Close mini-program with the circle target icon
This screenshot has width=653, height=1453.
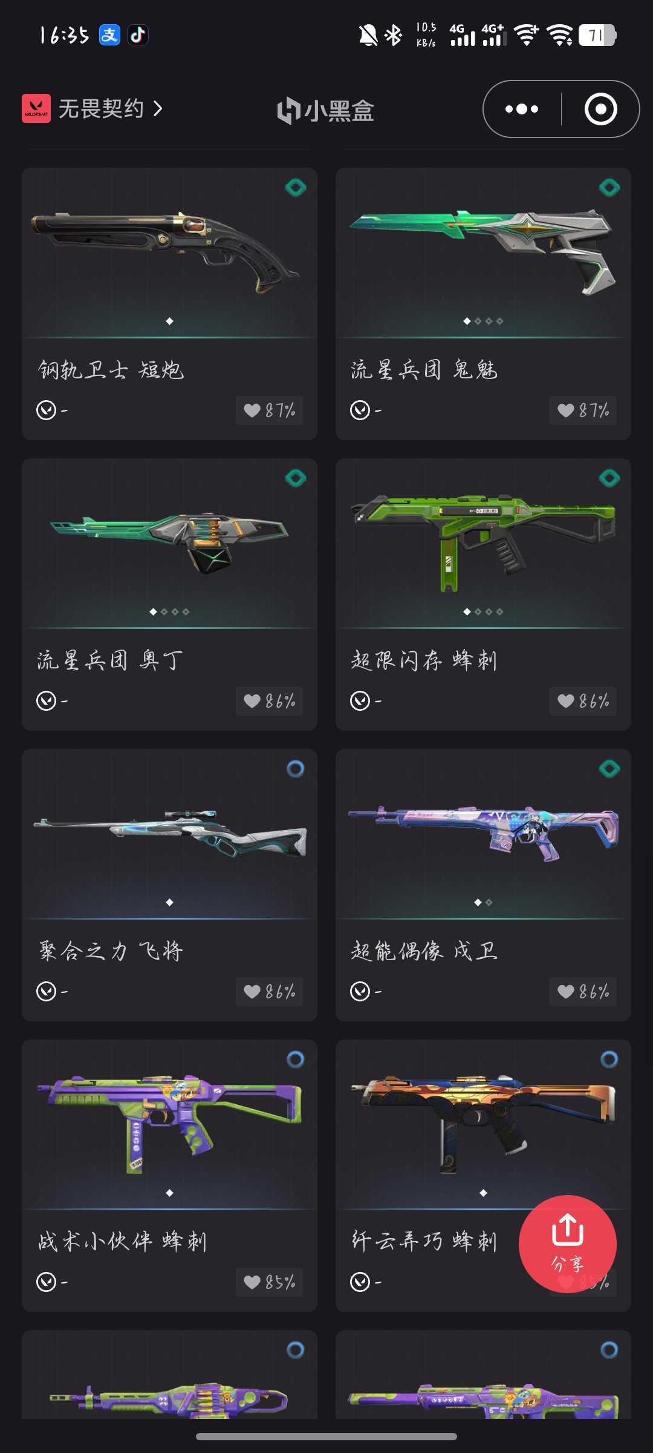tap(600, 109)
